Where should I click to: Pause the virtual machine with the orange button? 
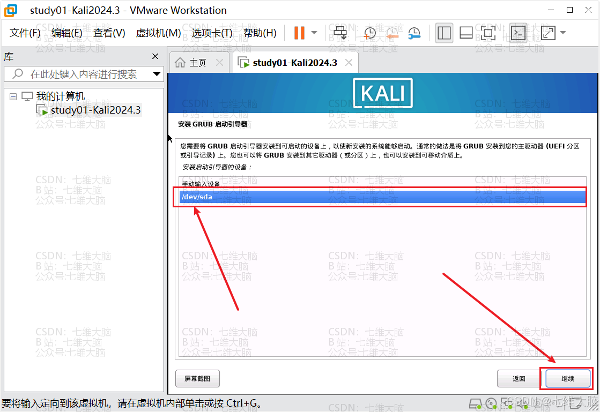point(299,33)
